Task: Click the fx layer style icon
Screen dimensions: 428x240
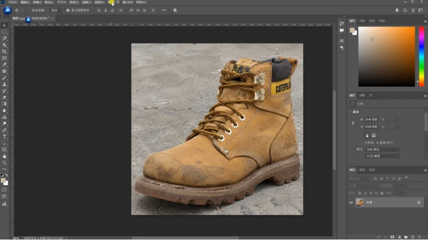Action: (386, 237)
